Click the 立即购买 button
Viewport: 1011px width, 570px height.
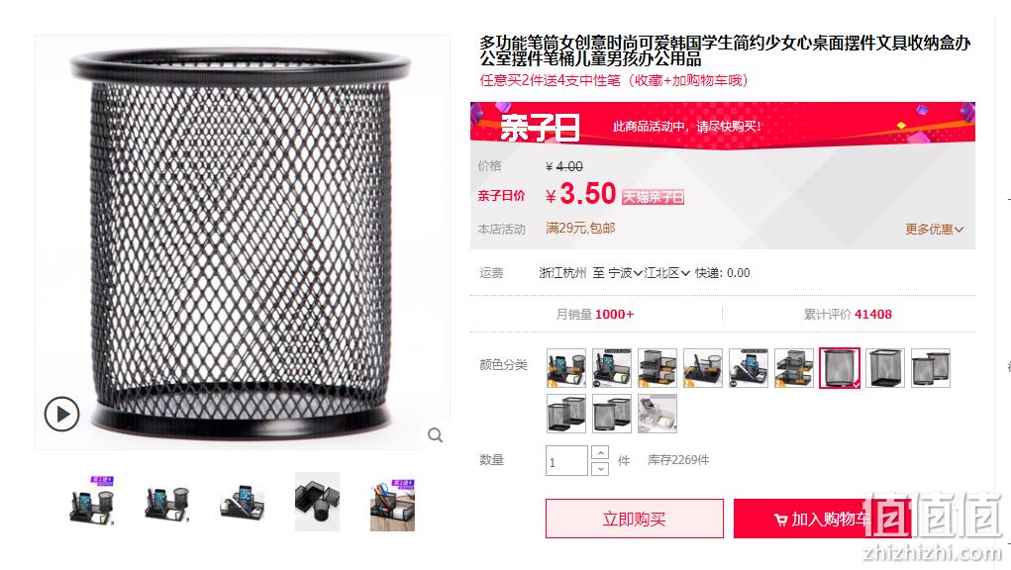point(635,519)
